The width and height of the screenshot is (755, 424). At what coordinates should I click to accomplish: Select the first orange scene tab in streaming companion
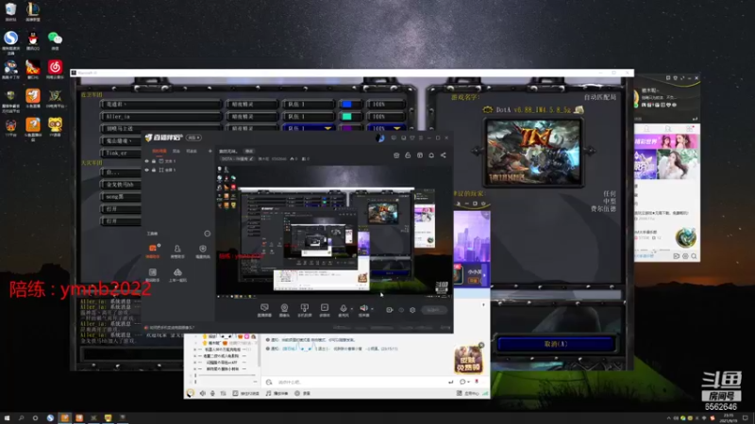click(x=159, y=151)
